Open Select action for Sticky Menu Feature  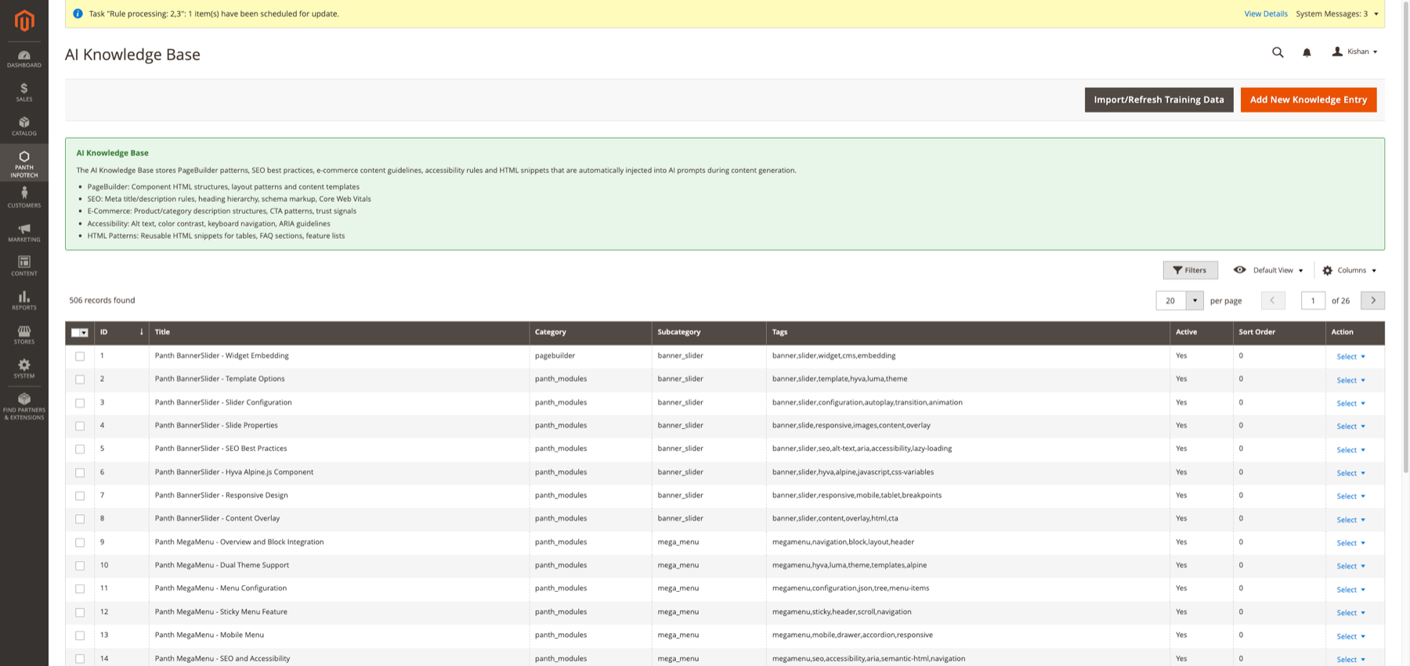[1350, 613]
